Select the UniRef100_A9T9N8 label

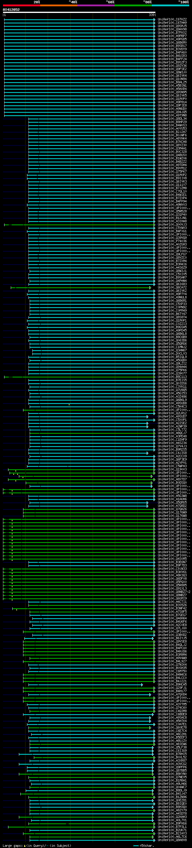coord(172,115)
